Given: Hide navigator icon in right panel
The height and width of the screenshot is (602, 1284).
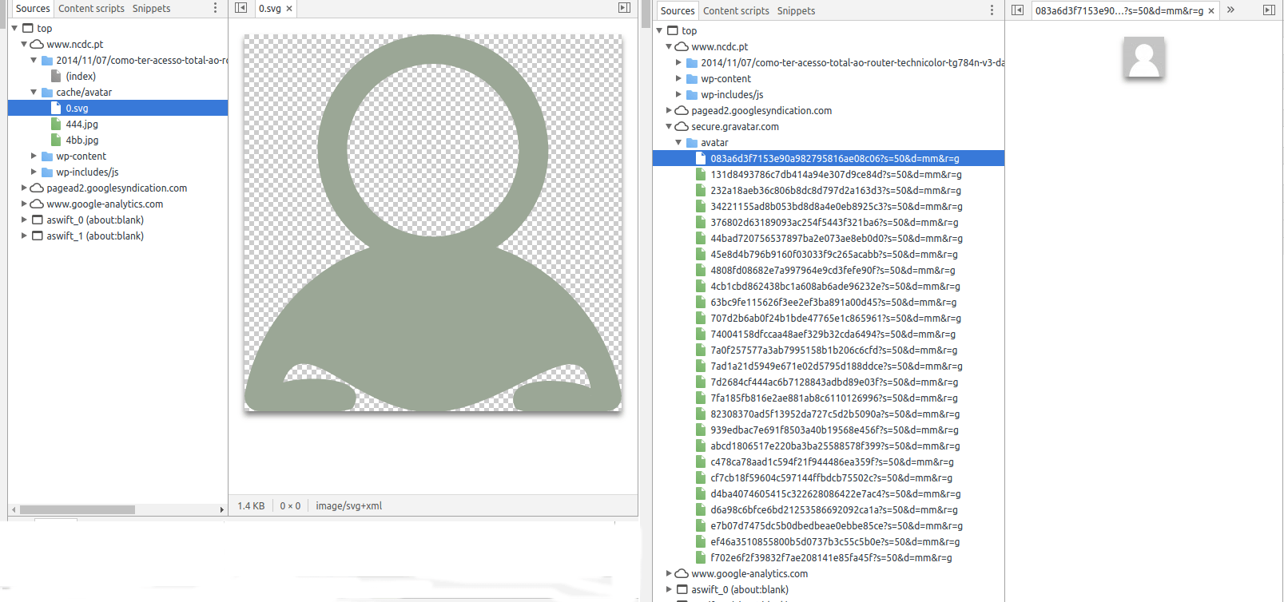Looking at the screenshot, I should point(1017,10).
